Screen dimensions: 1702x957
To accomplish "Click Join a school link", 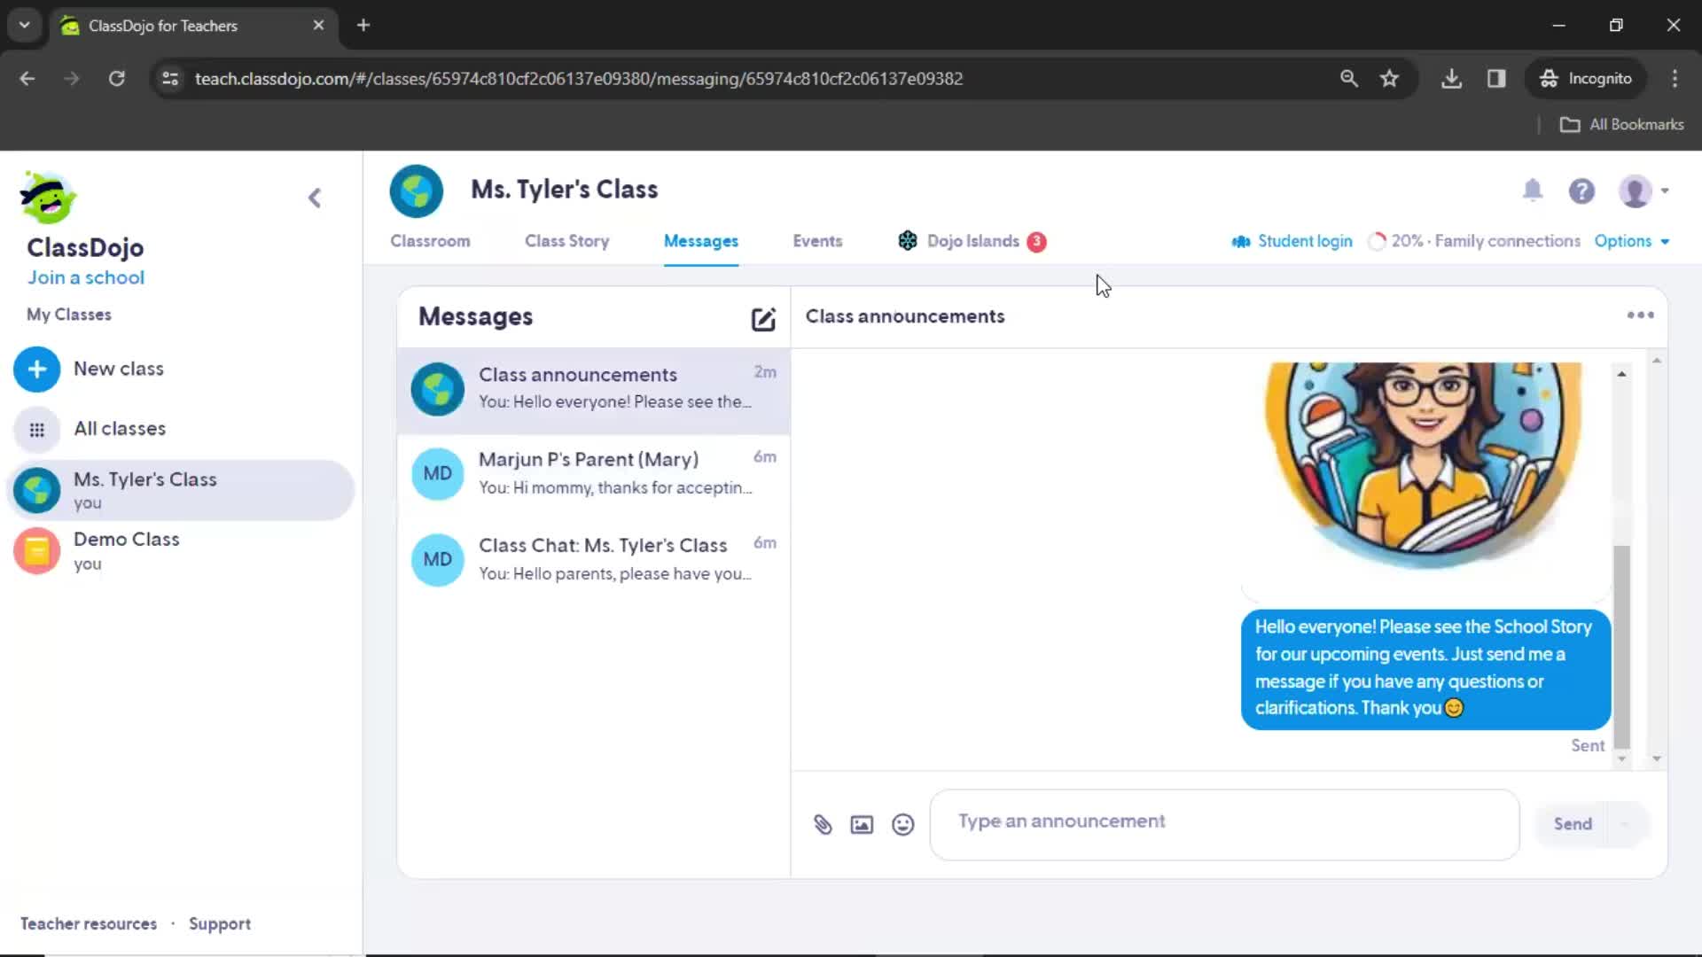I will [86, 277].
